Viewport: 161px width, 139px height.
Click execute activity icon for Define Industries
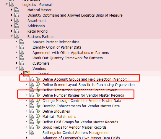[x=38, y=111]
